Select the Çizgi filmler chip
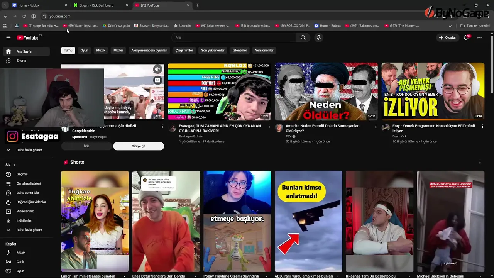This screenshot has height=278, width=494. (184, 50)
